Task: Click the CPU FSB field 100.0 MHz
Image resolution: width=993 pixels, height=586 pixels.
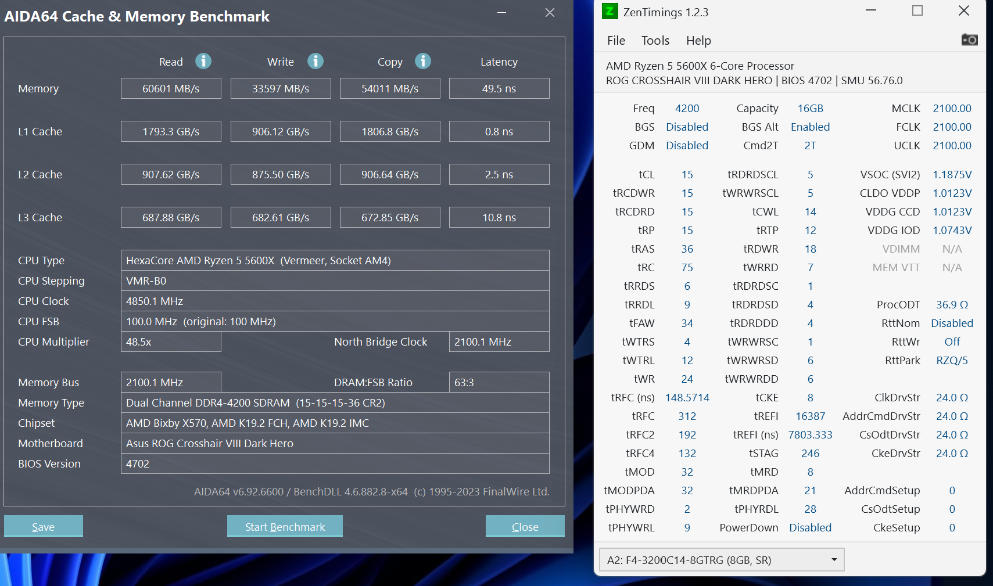Action: 335,321
